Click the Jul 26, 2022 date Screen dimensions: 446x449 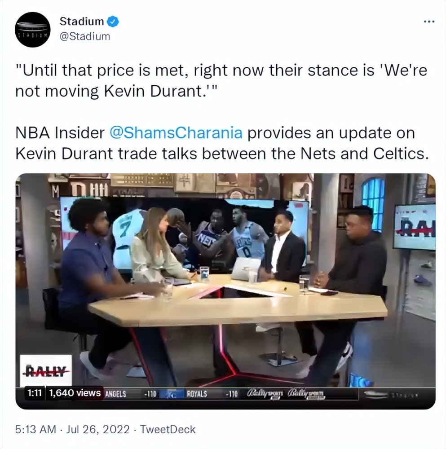pyautogui.click(x=98, y=430)
